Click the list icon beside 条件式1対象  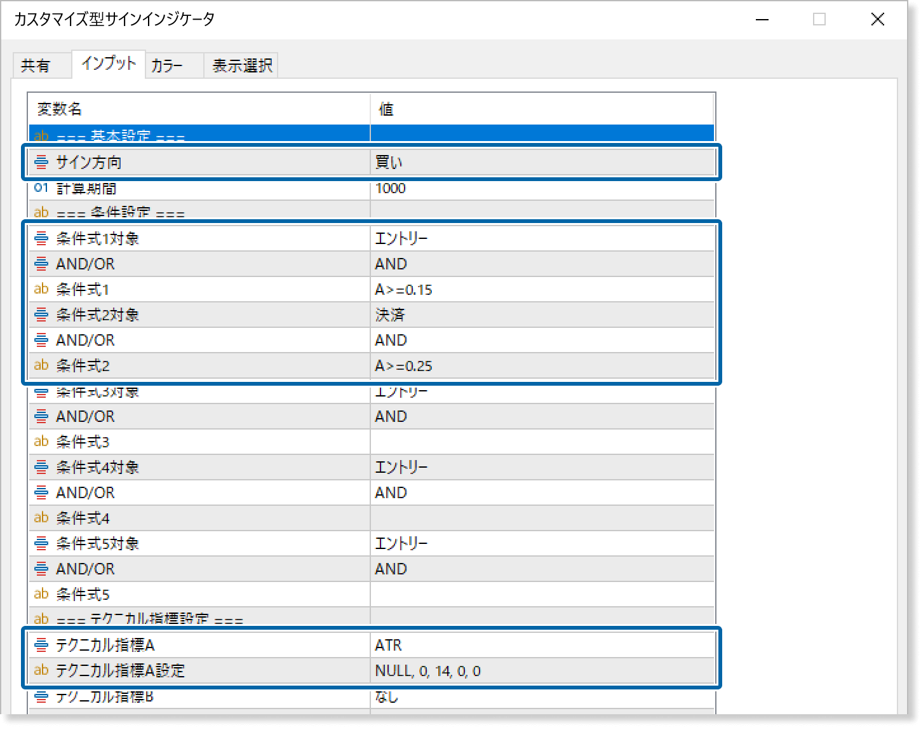(x=41, y=238)
